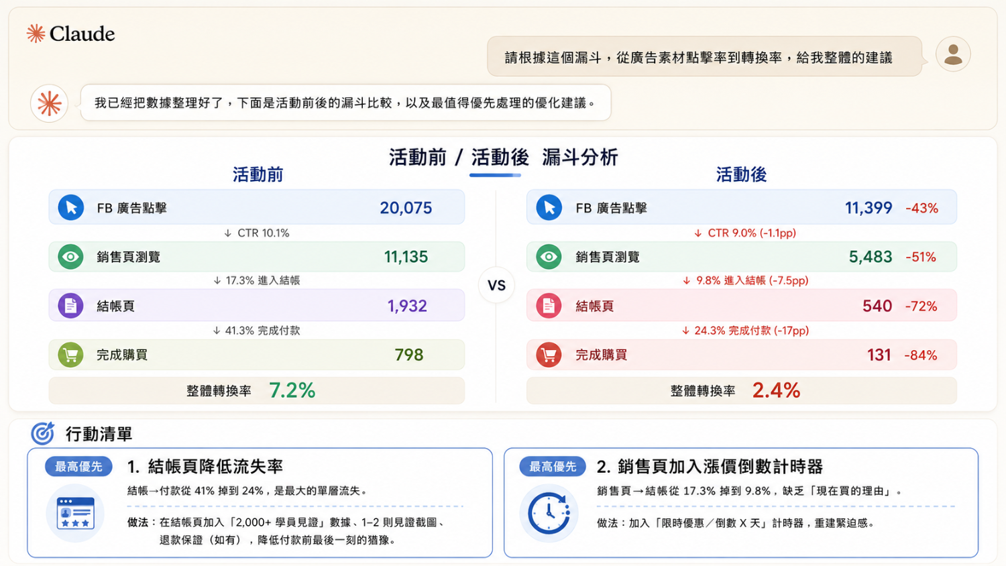Click the 最高優先 badge on 銷售頁加入漲價倒數計時器
The width and height of the screenshot is (1006, 566).
click(553, 467)
